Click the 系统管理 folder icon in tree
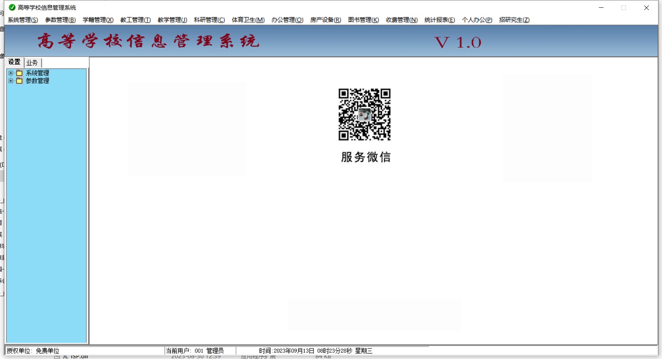This screenshot has height=359, width=662. coord(19,73)
